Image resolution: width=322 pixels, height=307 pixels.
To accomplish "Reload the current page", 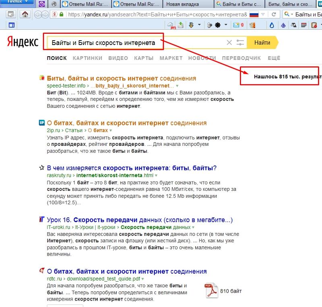I will pyautogui.click(x=274, y=14).
